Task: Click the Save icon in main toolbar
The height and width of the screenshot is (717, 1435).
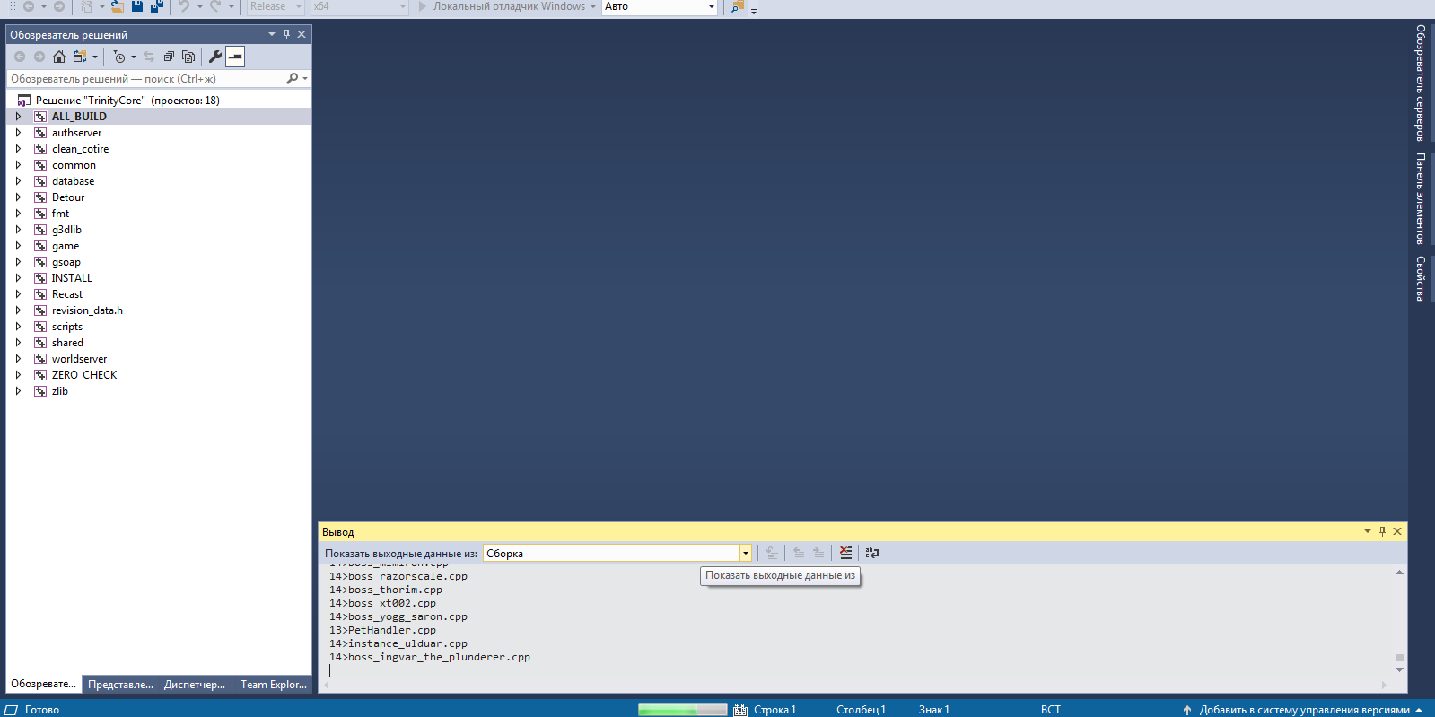Action: coord(137,6)
